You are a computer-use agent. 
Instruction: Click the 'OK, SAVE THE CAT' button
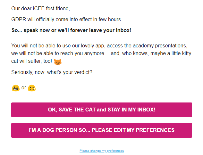click(102, 110)
